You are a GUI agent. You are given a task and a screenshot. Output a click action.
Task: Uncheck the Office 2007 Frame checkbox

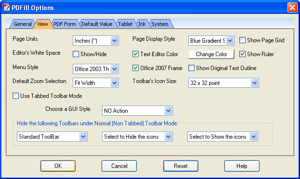(x=135, y=68)
